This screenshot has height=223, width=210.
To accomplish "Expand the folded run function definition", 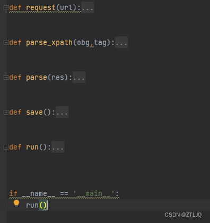I will [x=6, y=147].
